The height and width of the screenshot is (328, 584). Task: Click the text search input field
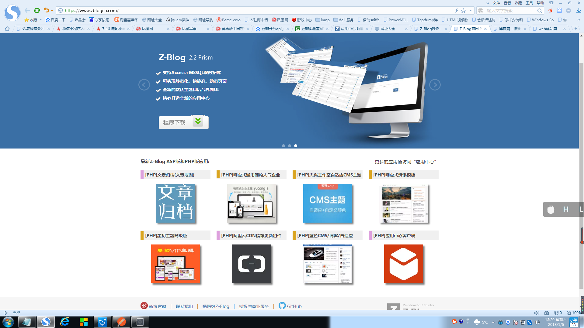pos(510,11)
